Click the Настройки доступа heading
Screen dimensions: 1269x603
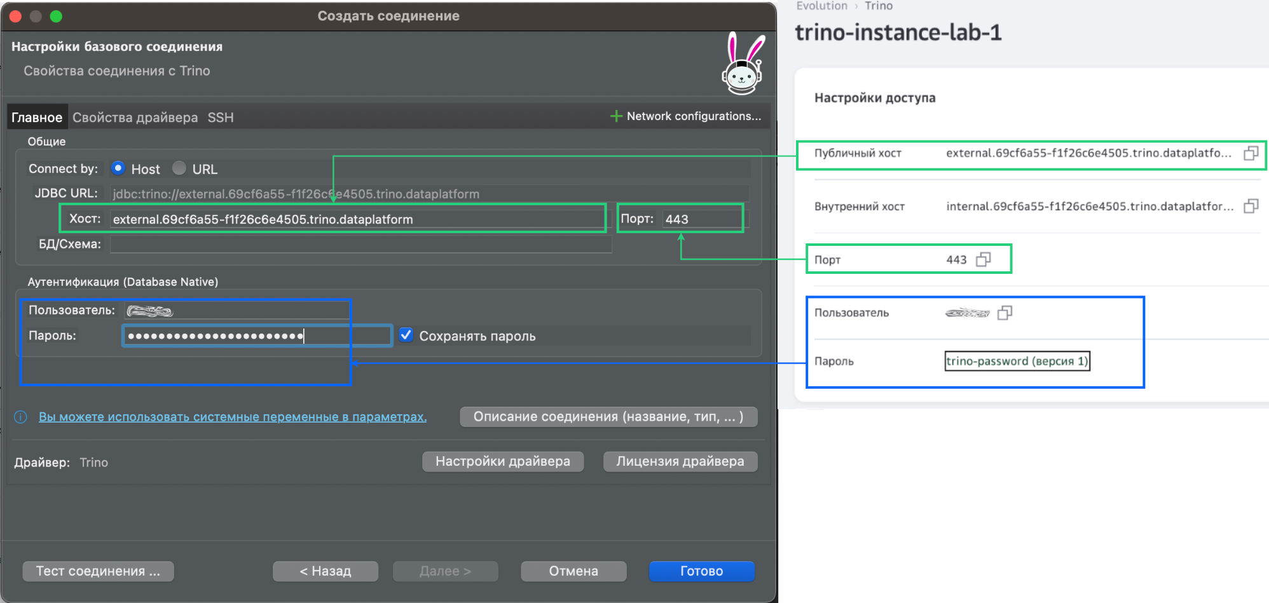click(875, 98)
